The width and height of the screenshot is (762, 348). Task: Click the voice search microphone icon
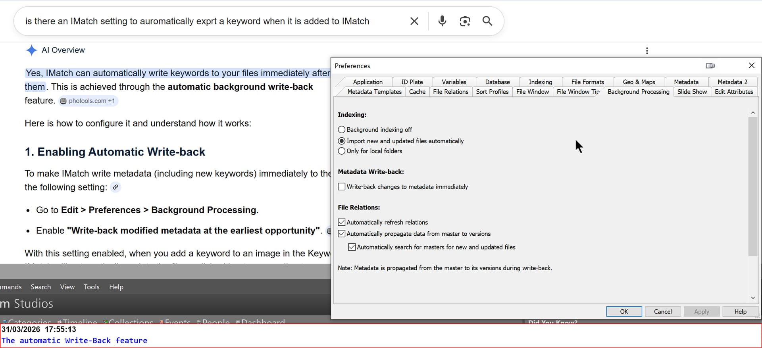click(442, 21)
